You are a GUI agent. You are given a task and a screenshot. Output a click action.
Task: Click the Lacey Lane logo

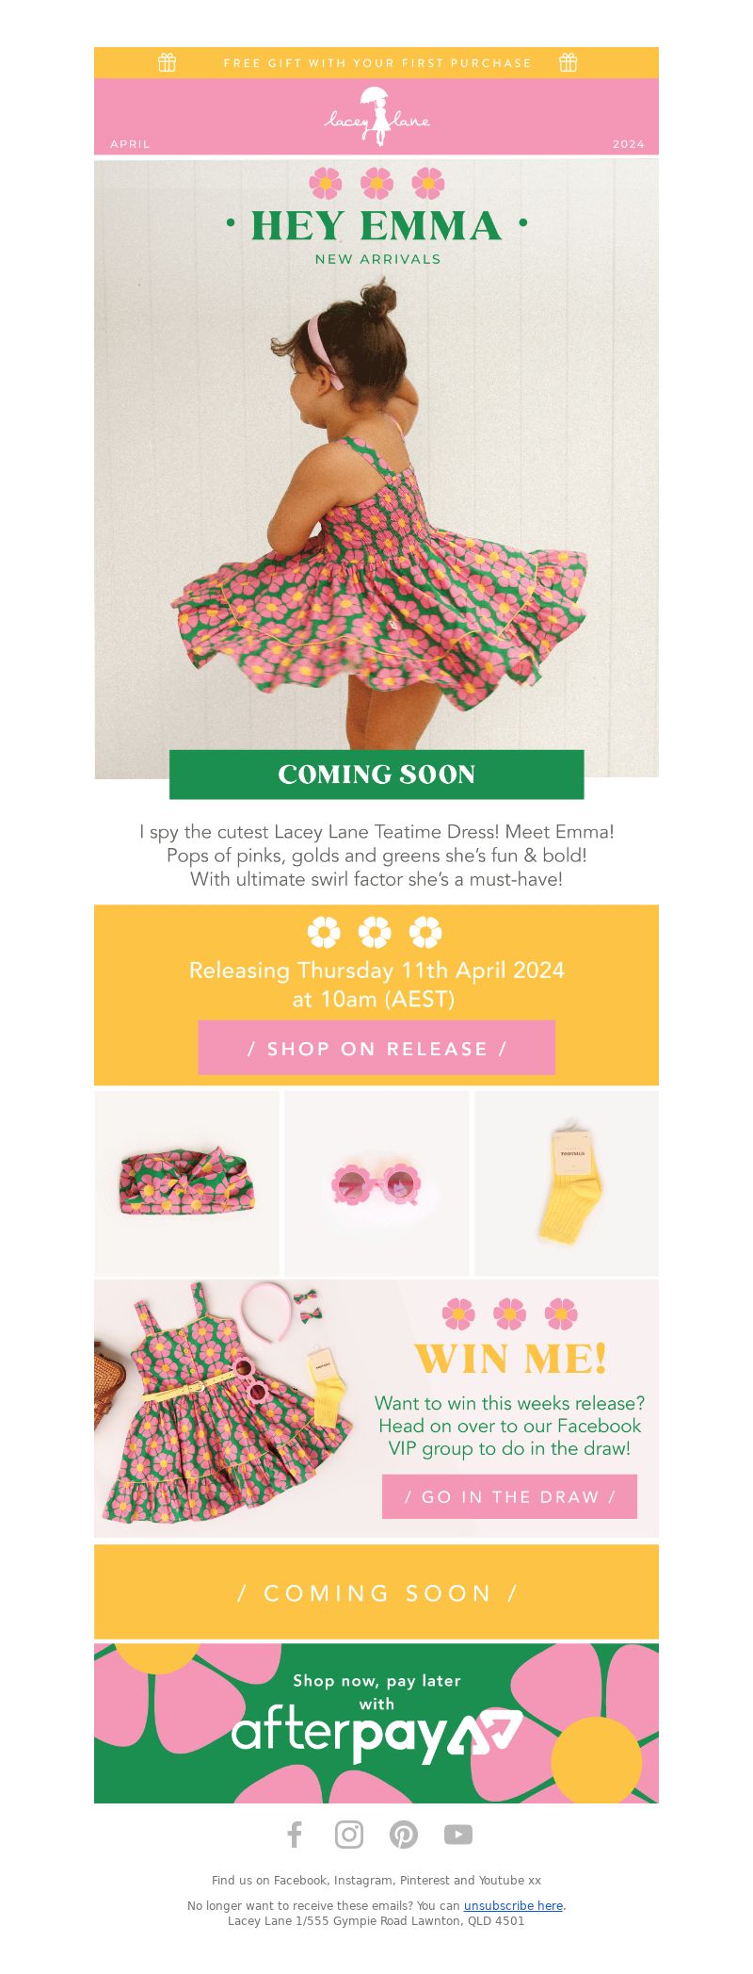tap(376, 116)
